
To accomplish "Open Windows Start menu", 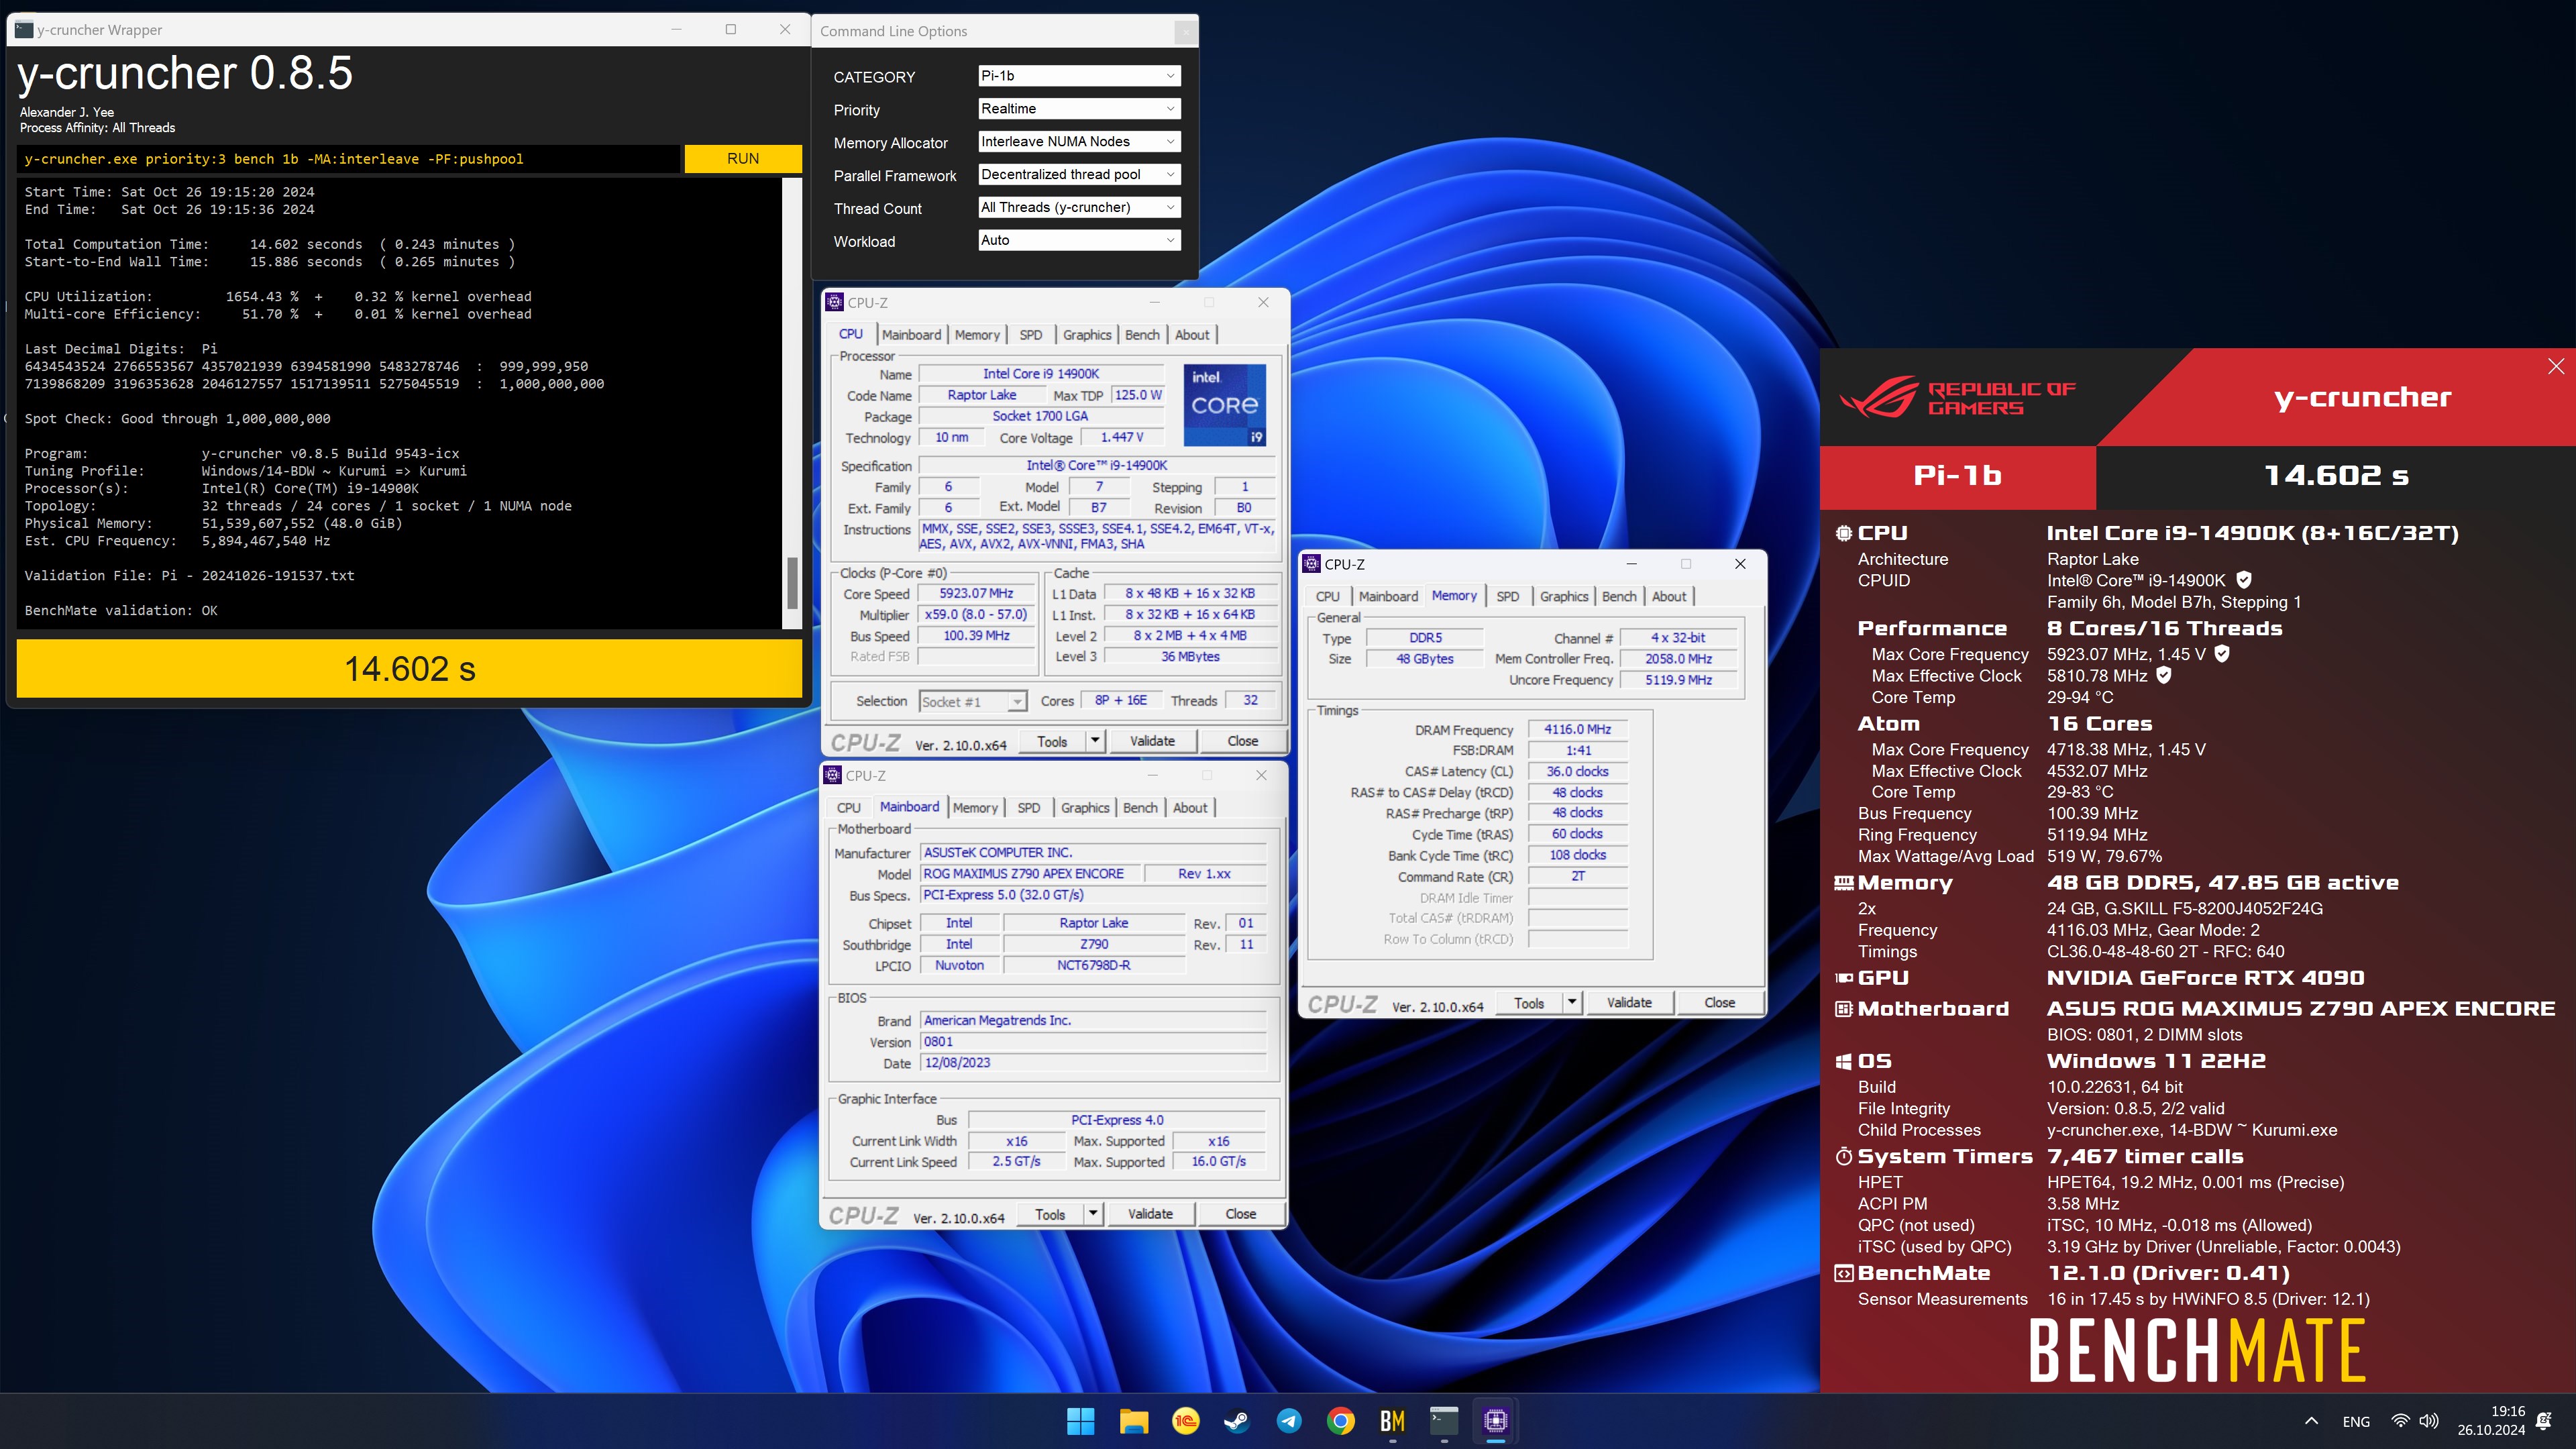I will point(1080,1421).
